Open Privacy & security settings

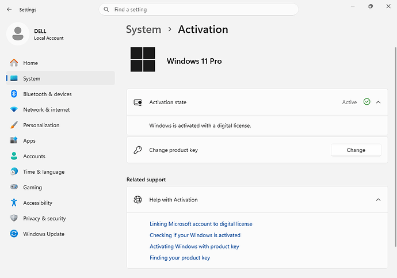tap(60, 218)
